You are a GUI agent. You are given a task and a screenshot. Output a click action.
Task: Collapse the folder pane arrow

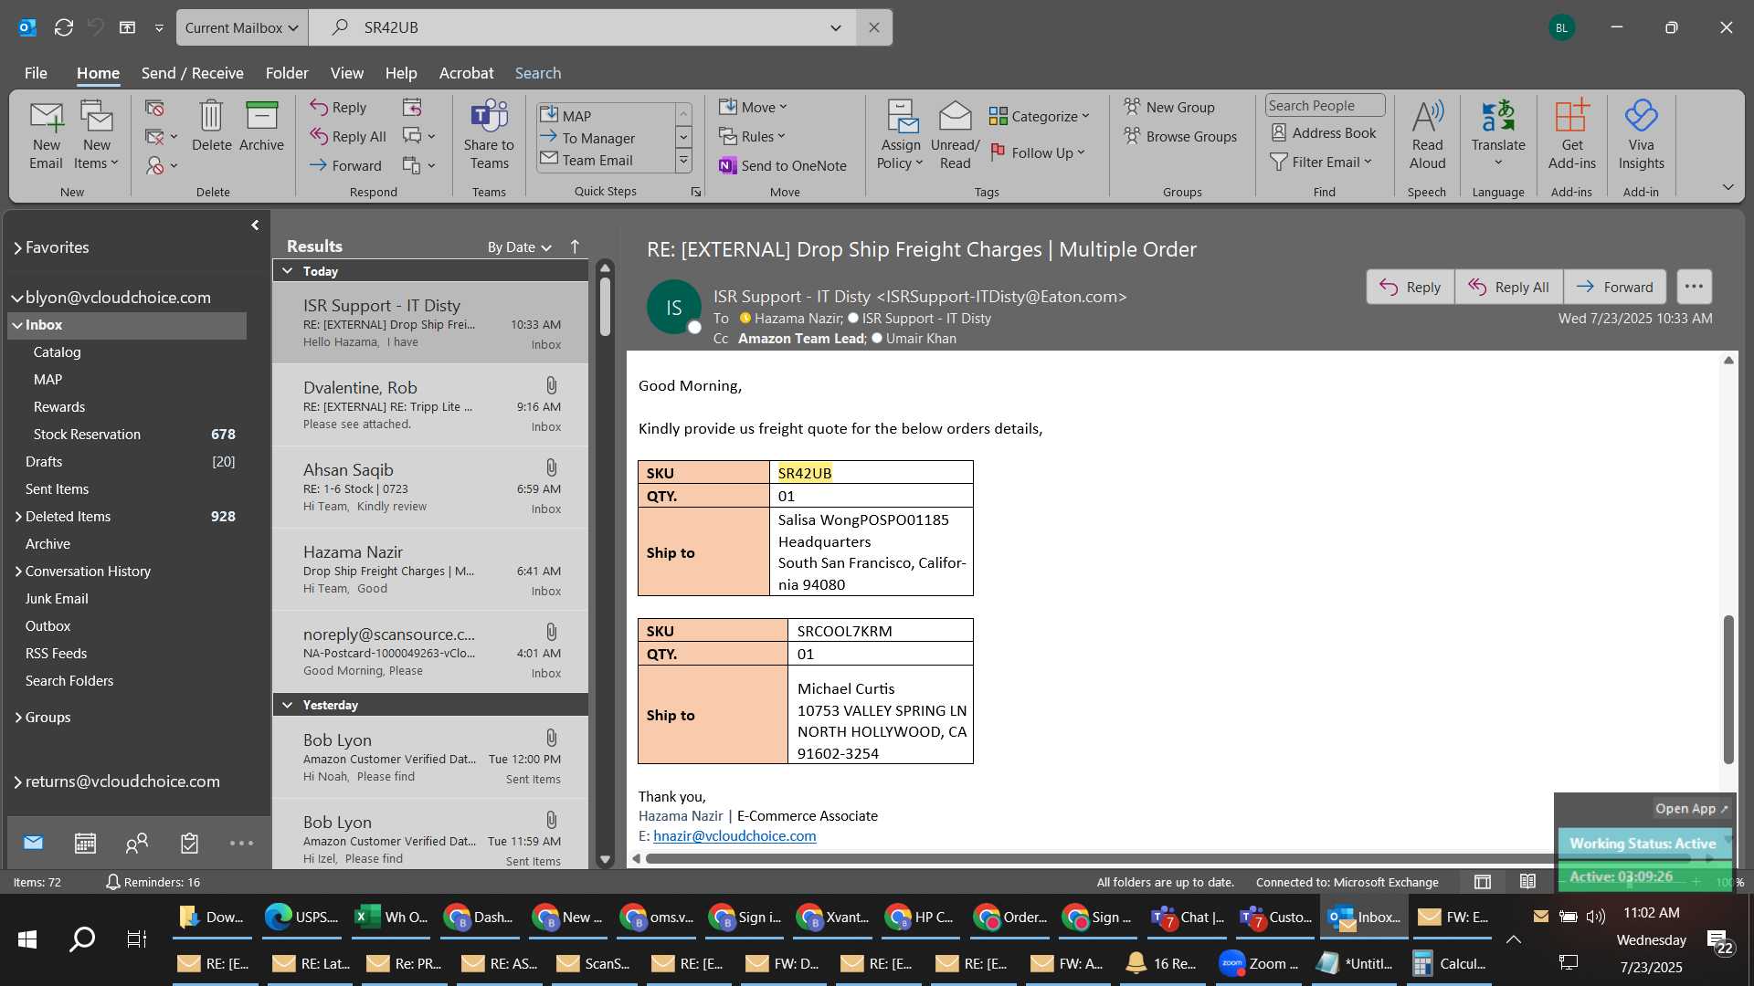coord(255,225)
